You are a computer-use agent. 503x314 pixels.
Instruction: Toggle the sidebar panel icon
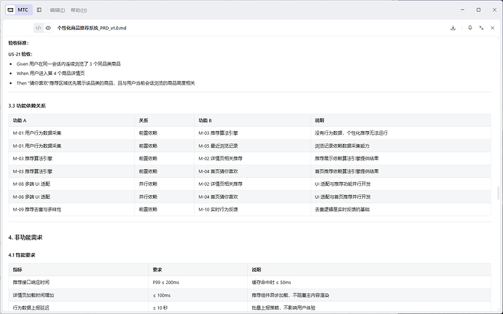39,10
